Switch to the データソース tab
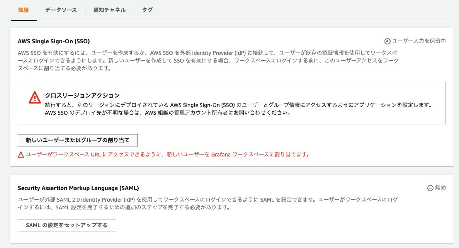The height and width of the screenshot is (248, 459). coord(61,11)
